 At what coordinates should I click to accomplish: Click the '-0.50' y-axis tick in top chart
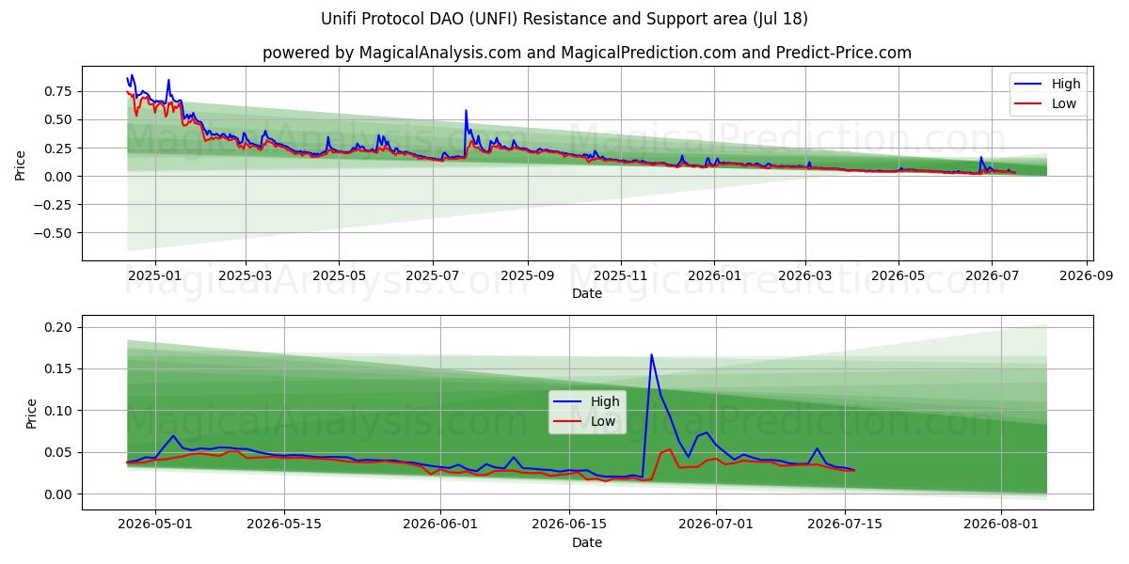tap(55, 233)
